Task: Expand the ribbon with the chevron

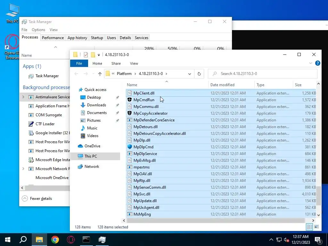Action: 311,63
